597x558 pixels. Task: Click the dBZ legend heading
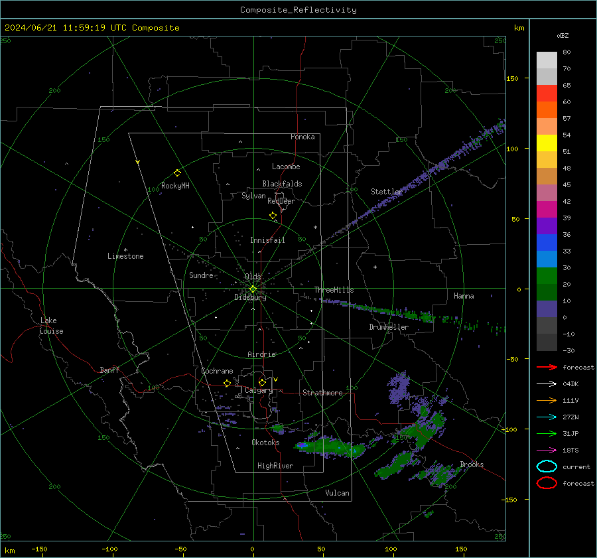[563, 35]
